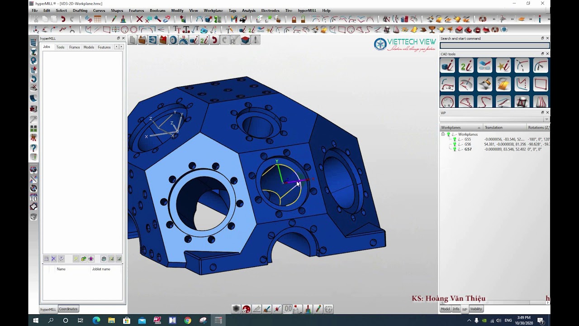Viewport: 579px width, 326px height.
Task: Open the table/spreadsheet icon in top toolbar
Action: point(97,19)
